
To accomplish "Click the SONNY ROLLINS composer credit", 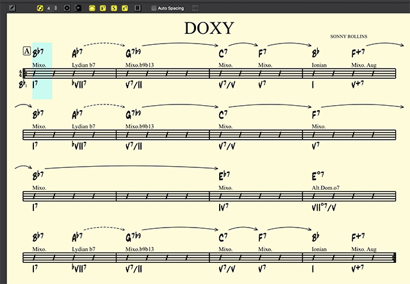I will pyautogui.click(x=348, y=37).
